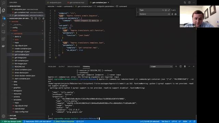Open copy-config.tmpl in templates folder
The image size is (219, 123).
point(21,112)
